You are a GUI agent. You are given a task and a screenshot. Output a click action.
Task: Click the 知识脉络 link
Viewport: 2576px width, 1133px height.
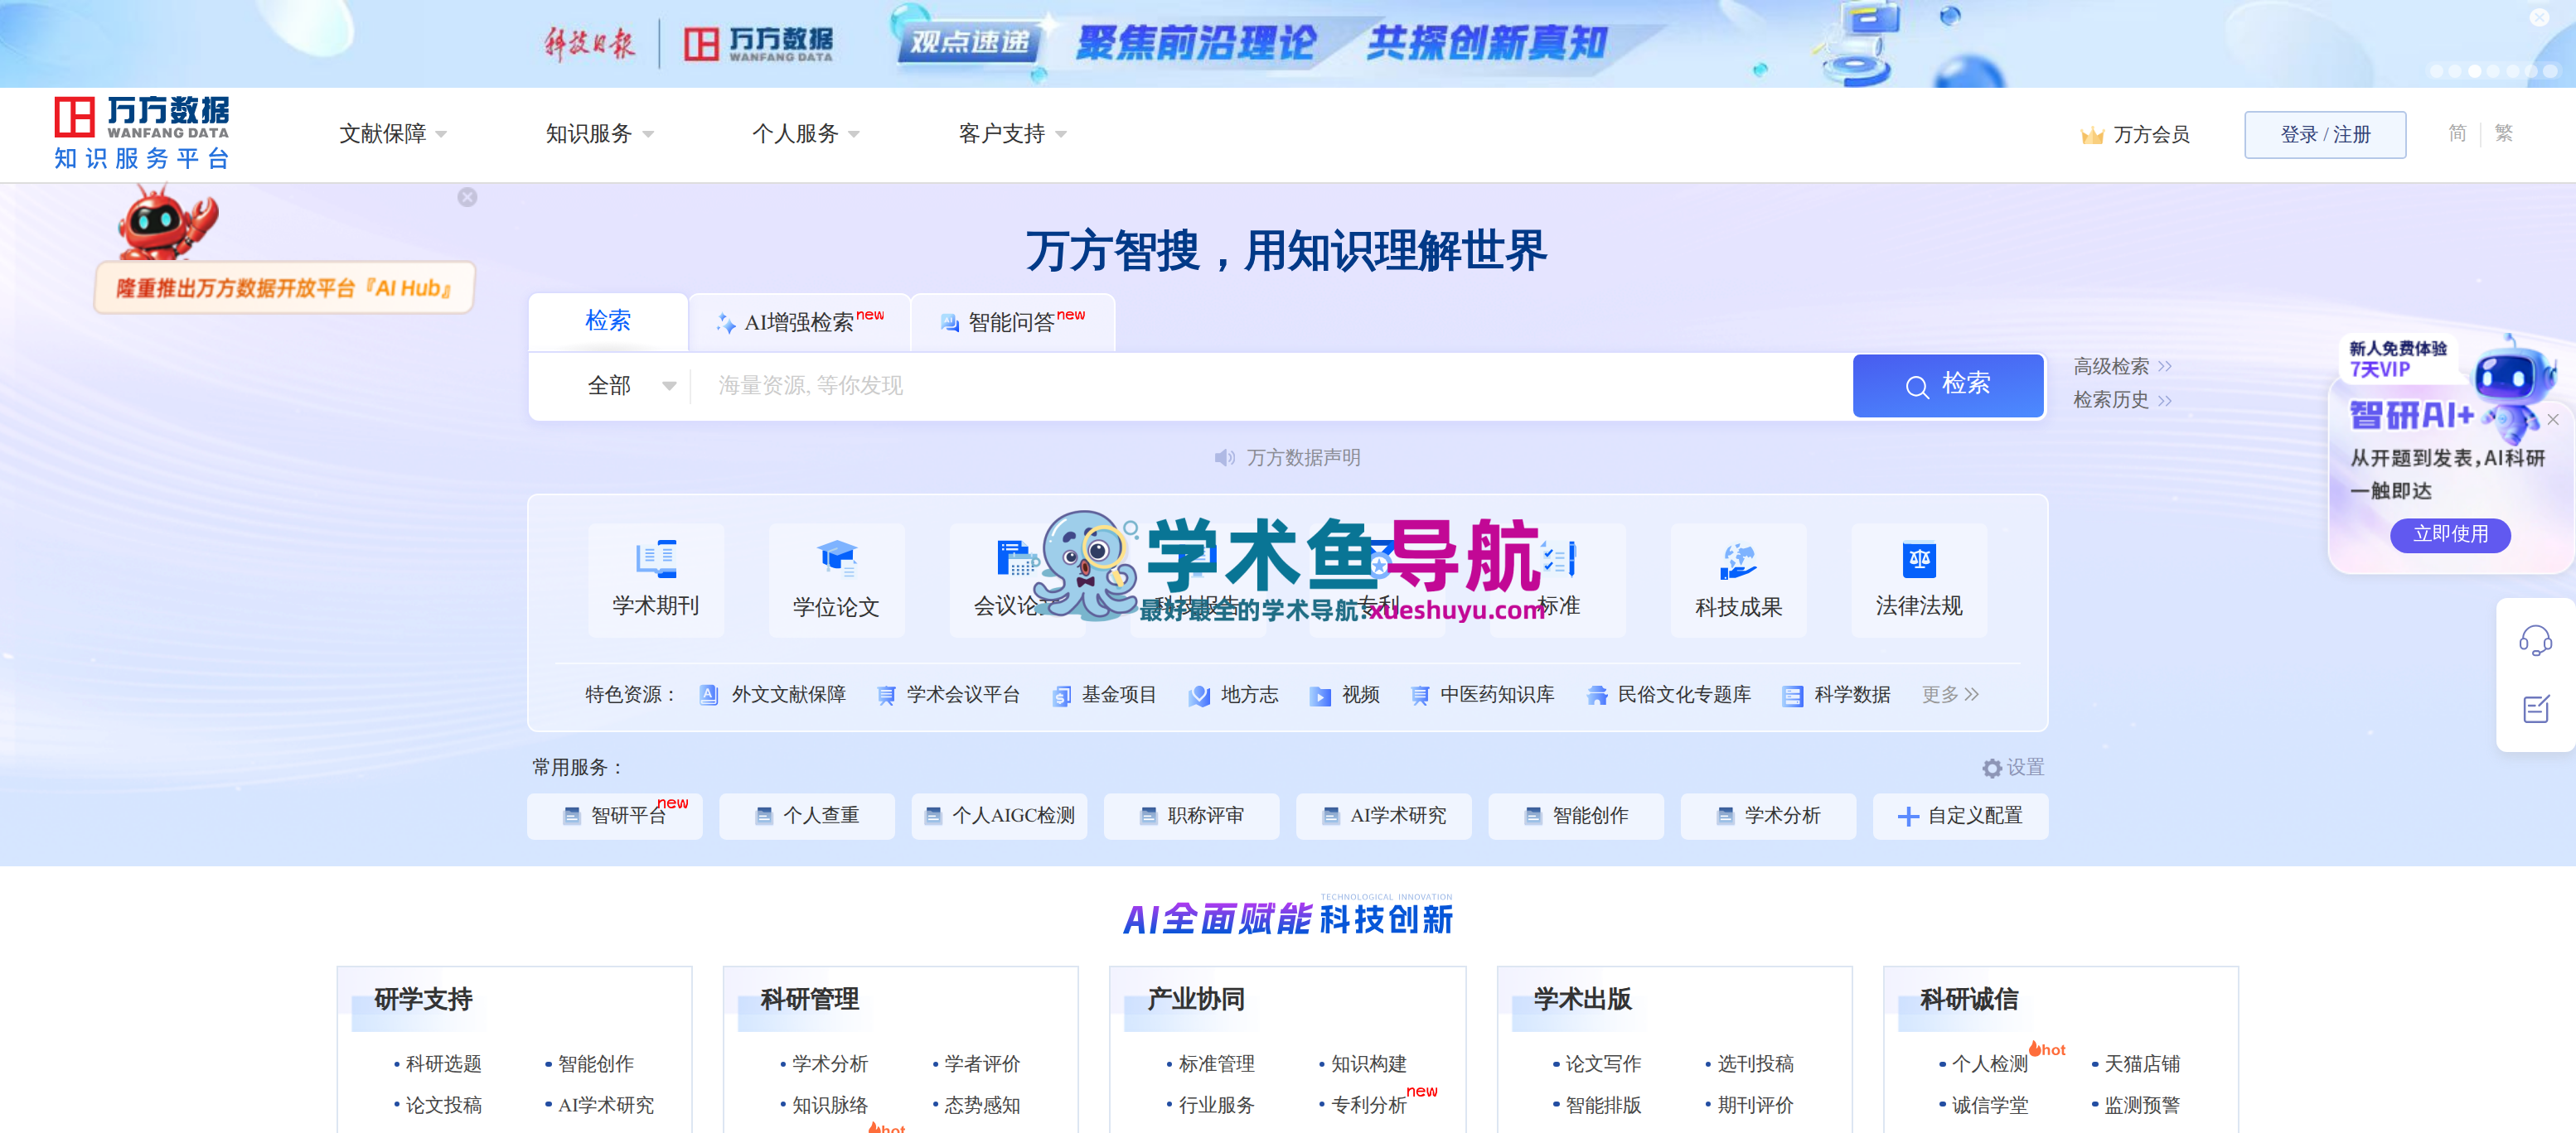coord(830,1105)
